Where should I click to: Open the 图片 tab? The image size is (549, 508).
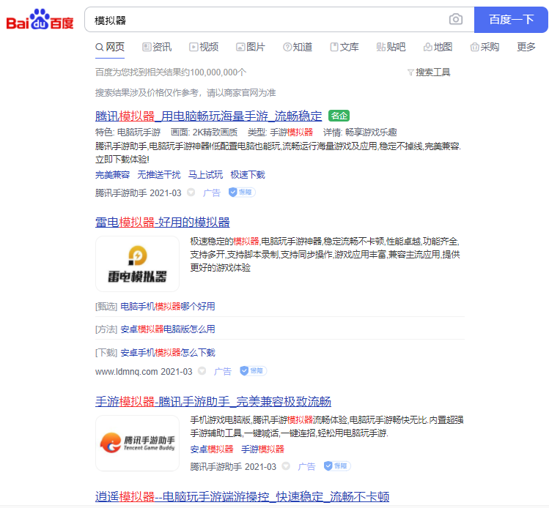251,47
